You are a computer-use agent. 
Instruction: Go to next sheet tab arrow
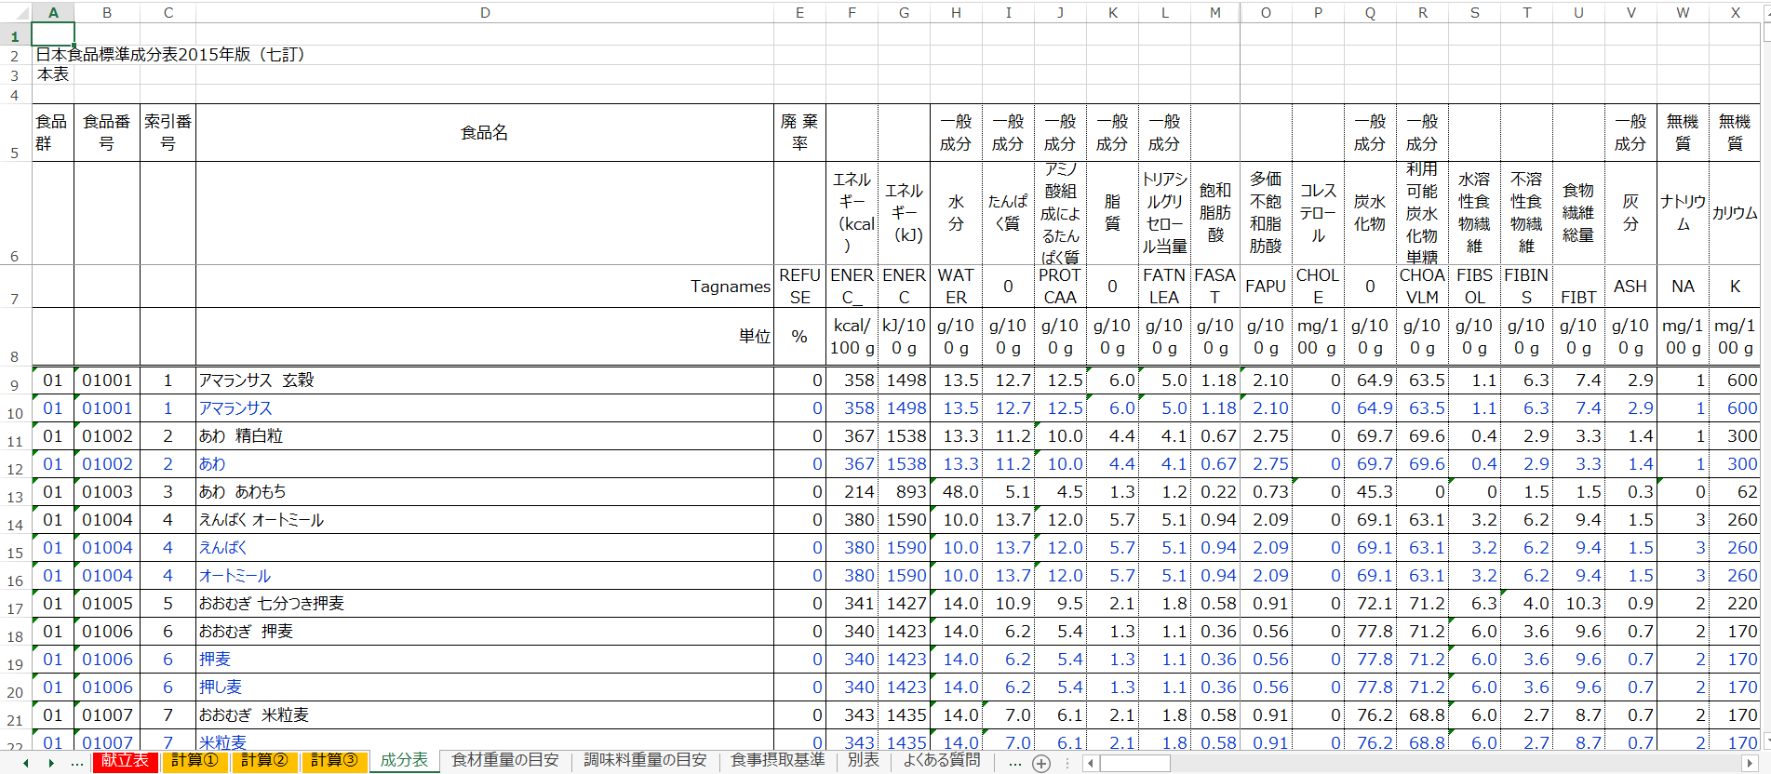(51, 763)
